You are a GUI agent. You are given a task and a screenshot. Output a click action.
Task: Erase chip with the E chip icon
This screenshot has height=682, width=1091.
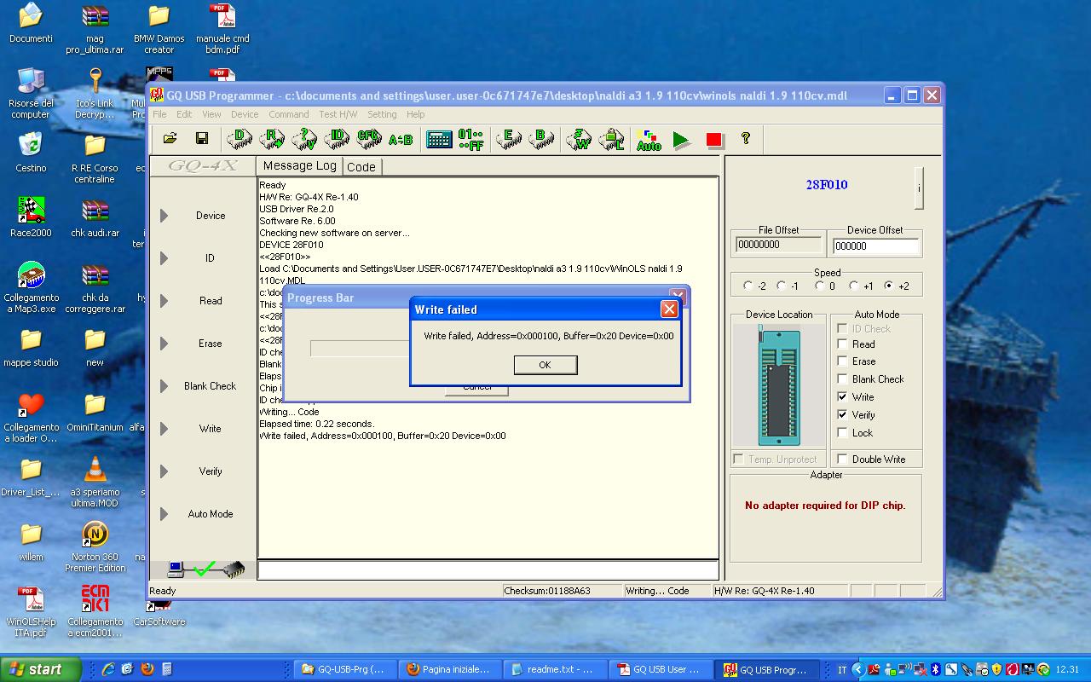tap(509, 139)
